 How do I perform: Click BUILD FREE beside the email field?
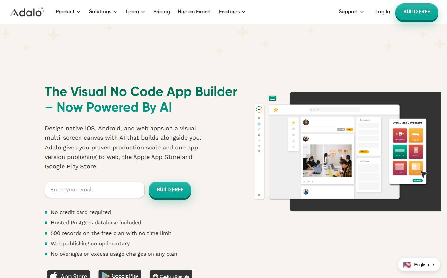[170, 190]
